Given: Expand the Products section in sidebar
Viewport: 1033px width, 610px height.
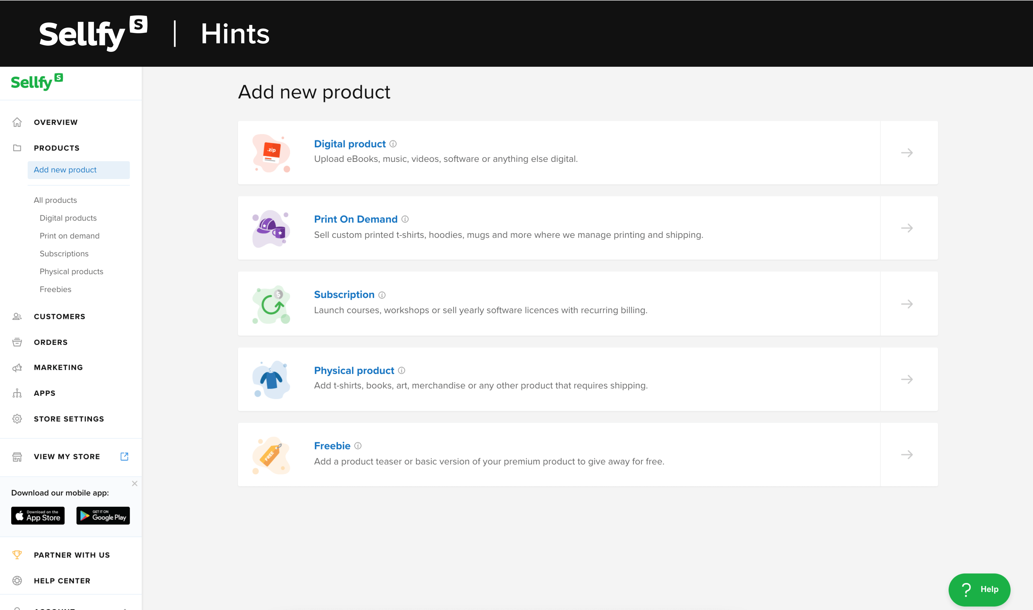Looking at the screenshot, I should tap(57, 148).
